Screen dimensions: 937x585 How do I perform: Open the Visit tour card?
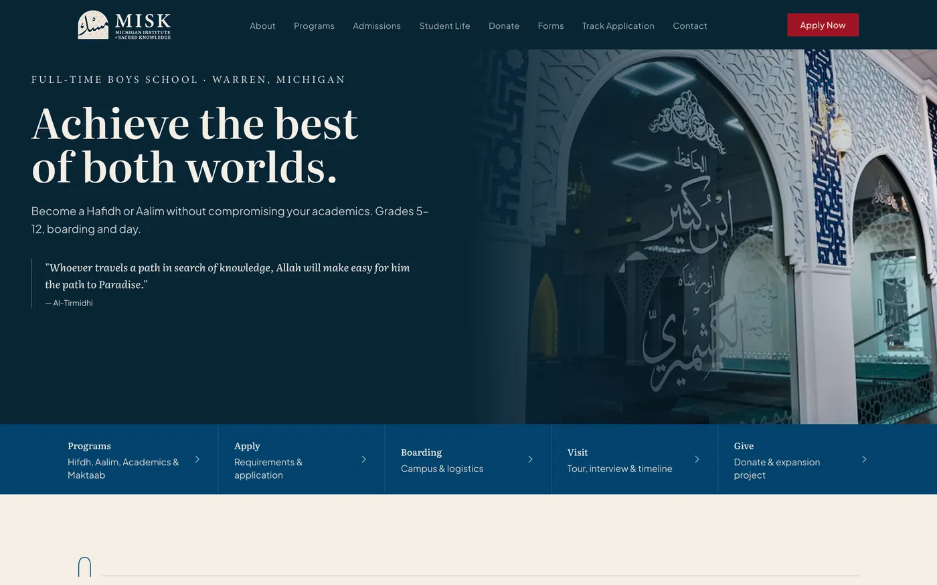634,459
